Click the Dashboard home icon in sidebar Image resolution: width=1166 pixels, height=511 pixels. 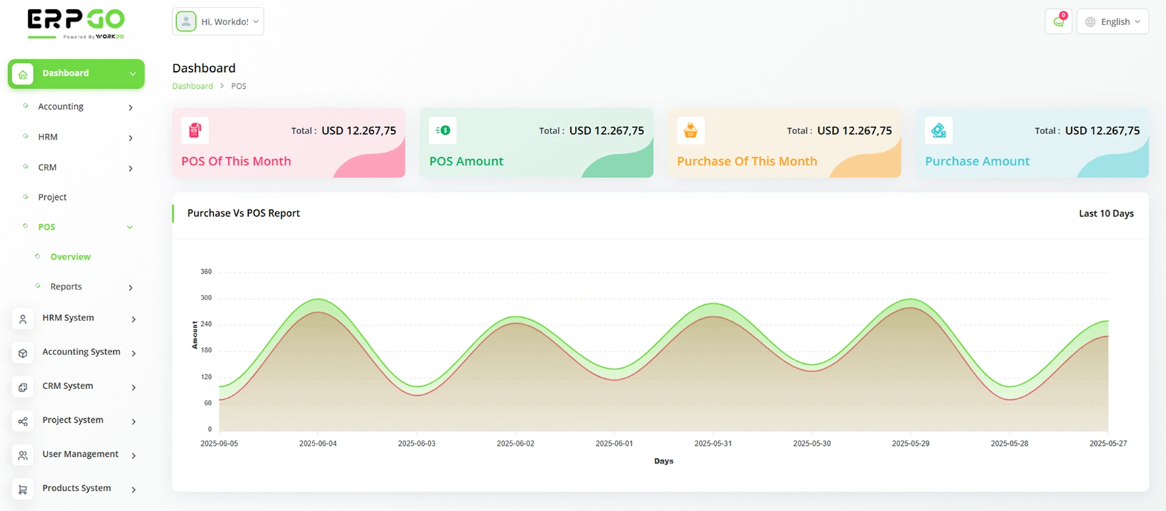coord(23,74)
